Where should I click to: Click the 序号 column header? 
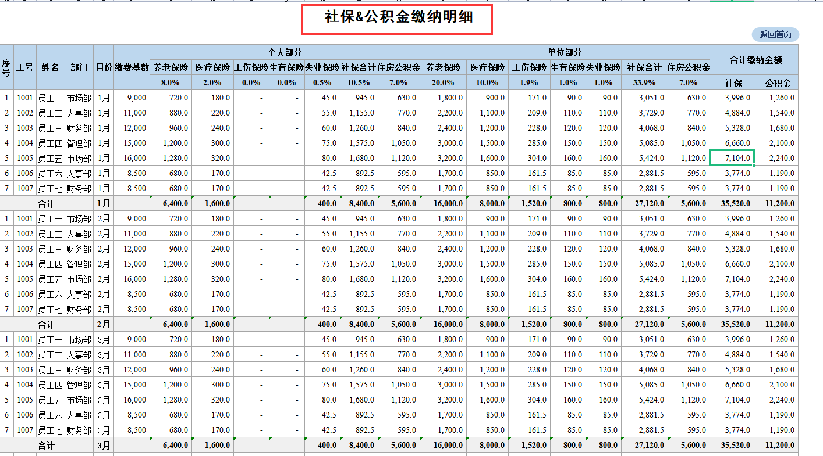(x=6, y=67)
